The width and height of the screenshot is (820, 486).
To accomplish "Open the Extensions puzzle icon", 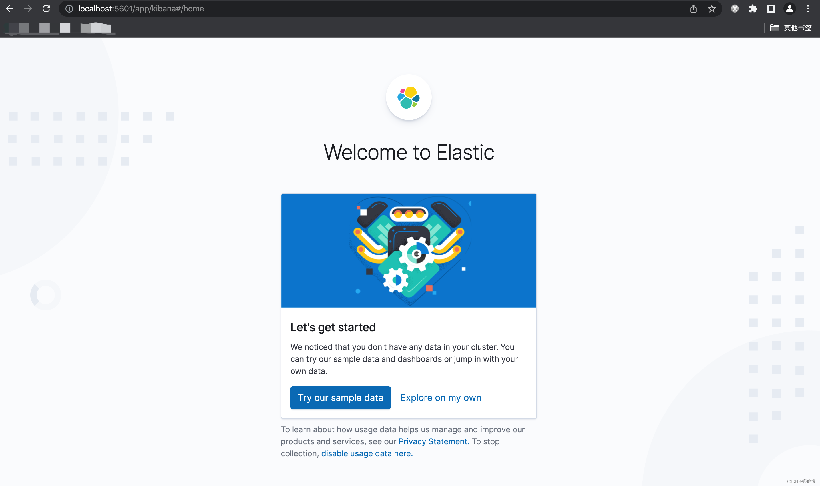I will (x=753, y=9).
